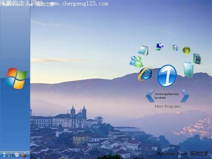Open the Media Player music file icon
The width and height of the screenshot is (212, 159).
point(175,48)
